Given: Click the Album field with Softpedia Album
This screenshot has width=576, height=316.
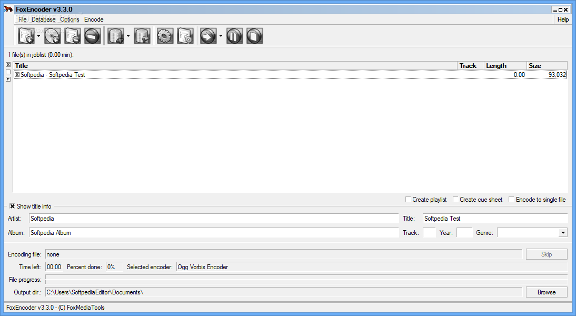Looking at the screenshot, I should click(214, 233).
